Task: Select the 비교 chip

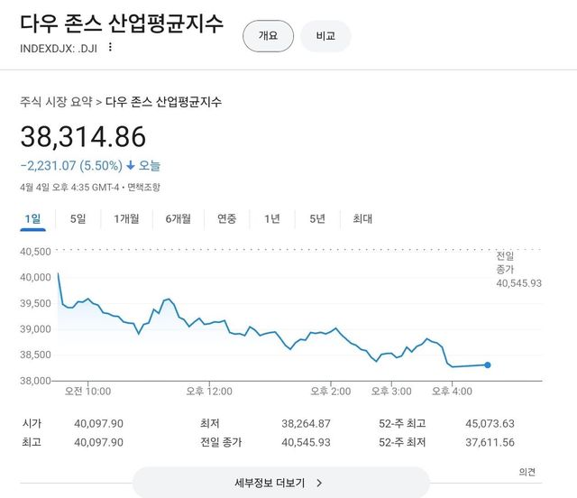Action: click(325, 36)
